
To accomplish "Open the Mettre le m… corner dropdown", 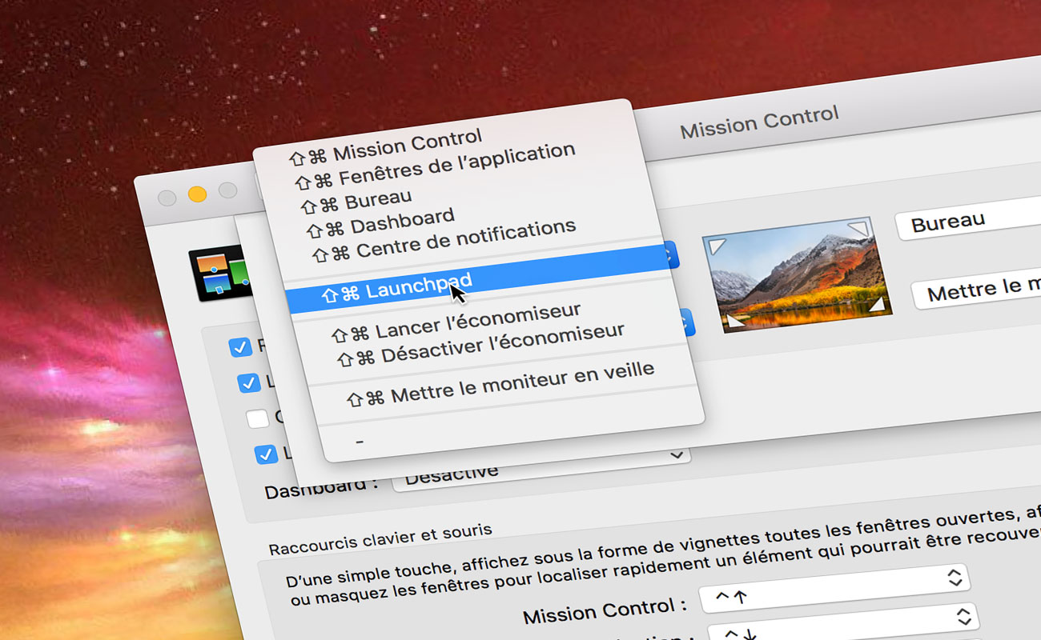I will pos(977,290).
